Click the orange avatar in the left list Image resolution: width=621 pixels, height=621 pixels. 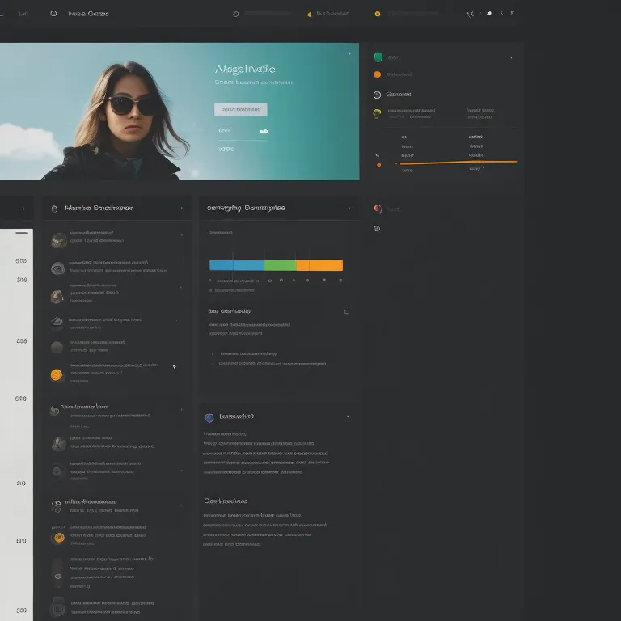tap(56, 374)
